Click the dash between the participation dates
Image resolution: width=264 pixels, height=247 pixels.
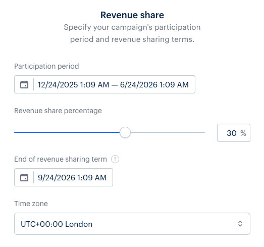(115, 85)
